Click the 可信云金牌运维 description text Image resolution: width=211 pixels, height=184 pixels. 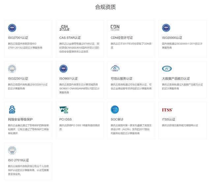tap(131, 86)
